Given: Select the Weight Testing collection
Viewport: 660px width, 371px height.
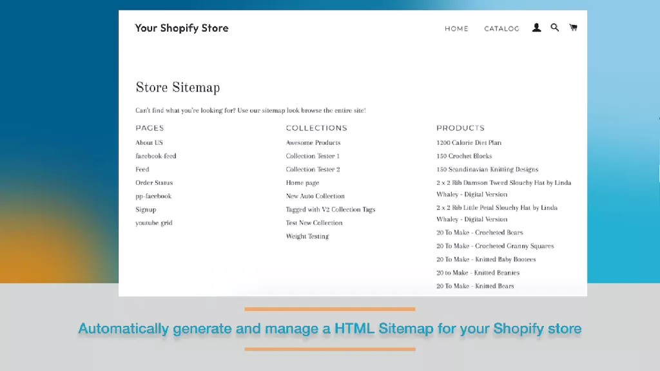Looking at the screenshot, I should 307,236.
